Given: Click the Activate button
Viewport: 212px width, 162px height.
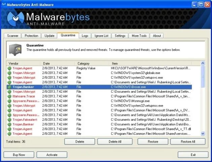Looking at the screenshot, I should (x=52, y=155).
